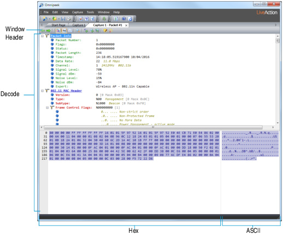Click the New Capture toolbar icon
The image size is (283, 235).
(x=45, y=19)
